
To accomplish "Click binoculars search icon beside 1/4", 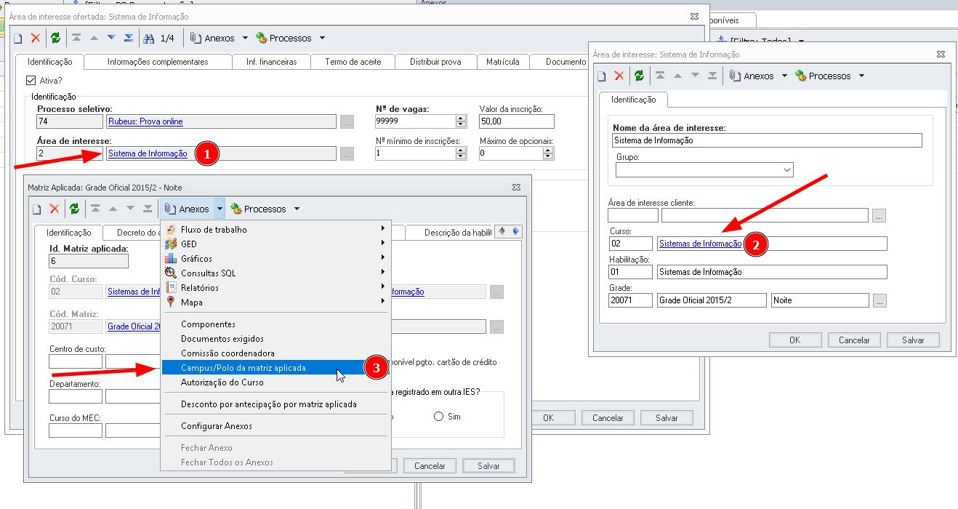I will coord(149,38).
